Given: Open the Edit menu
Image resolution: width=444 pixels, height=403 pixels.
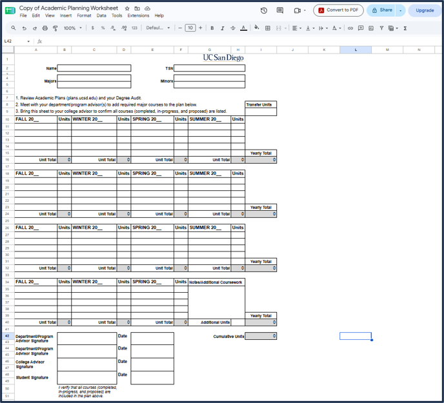Looking at the screenshot, I should [x=35, y=15].
